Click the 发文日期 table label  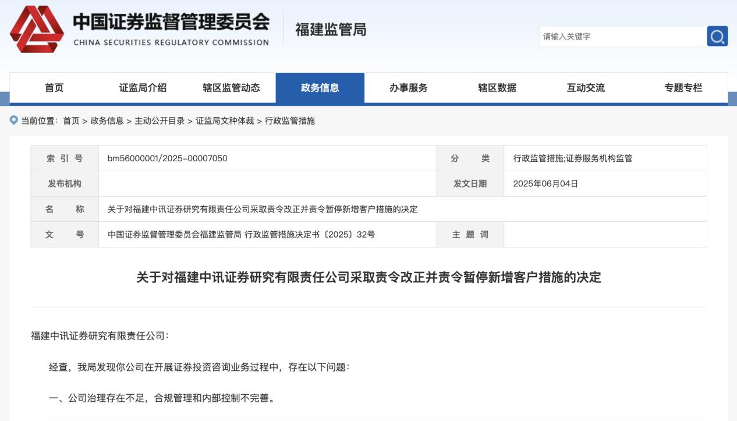point(470,183)
